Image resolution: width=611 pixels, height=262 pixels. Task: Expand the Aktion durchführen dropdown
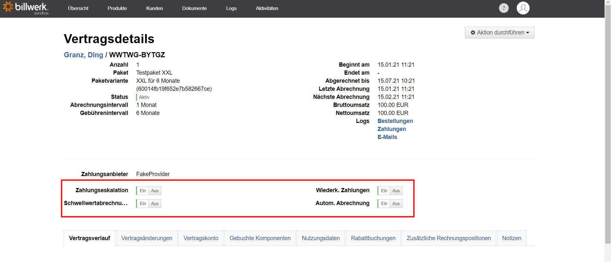click(500, 33)
